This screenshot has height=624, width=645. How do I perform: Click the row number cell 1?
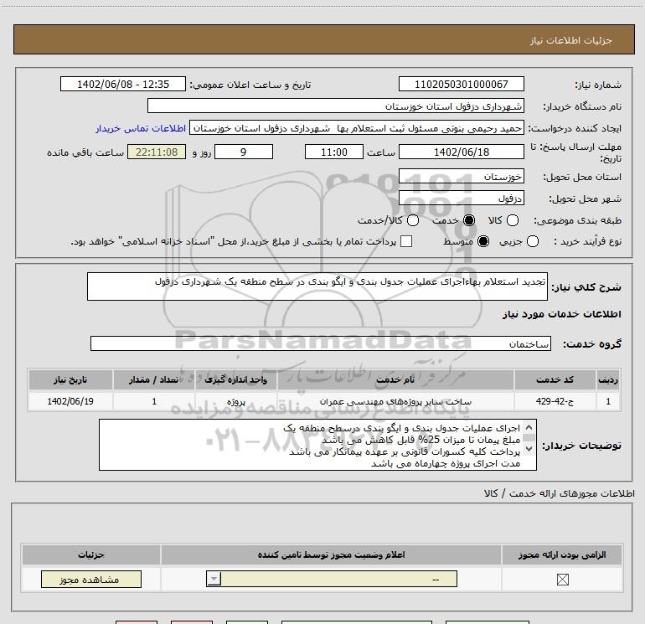tap(608, 401)
